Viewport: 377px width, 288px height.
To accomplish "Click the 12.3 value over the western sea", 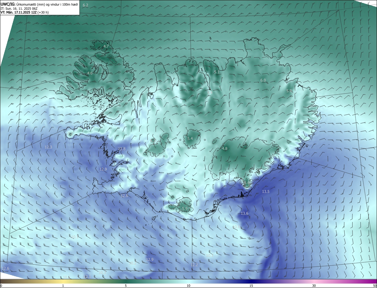I will click(x=48, y=147).
